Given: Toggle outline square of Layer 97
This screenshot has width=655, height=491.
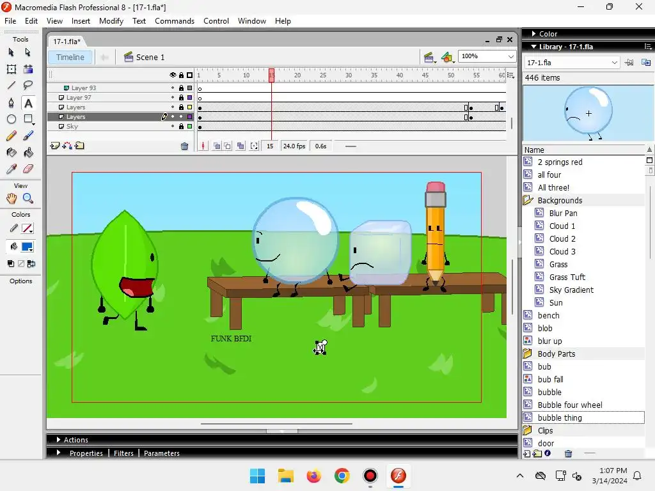Looking at the screenshot, I should tap(189, 97).
